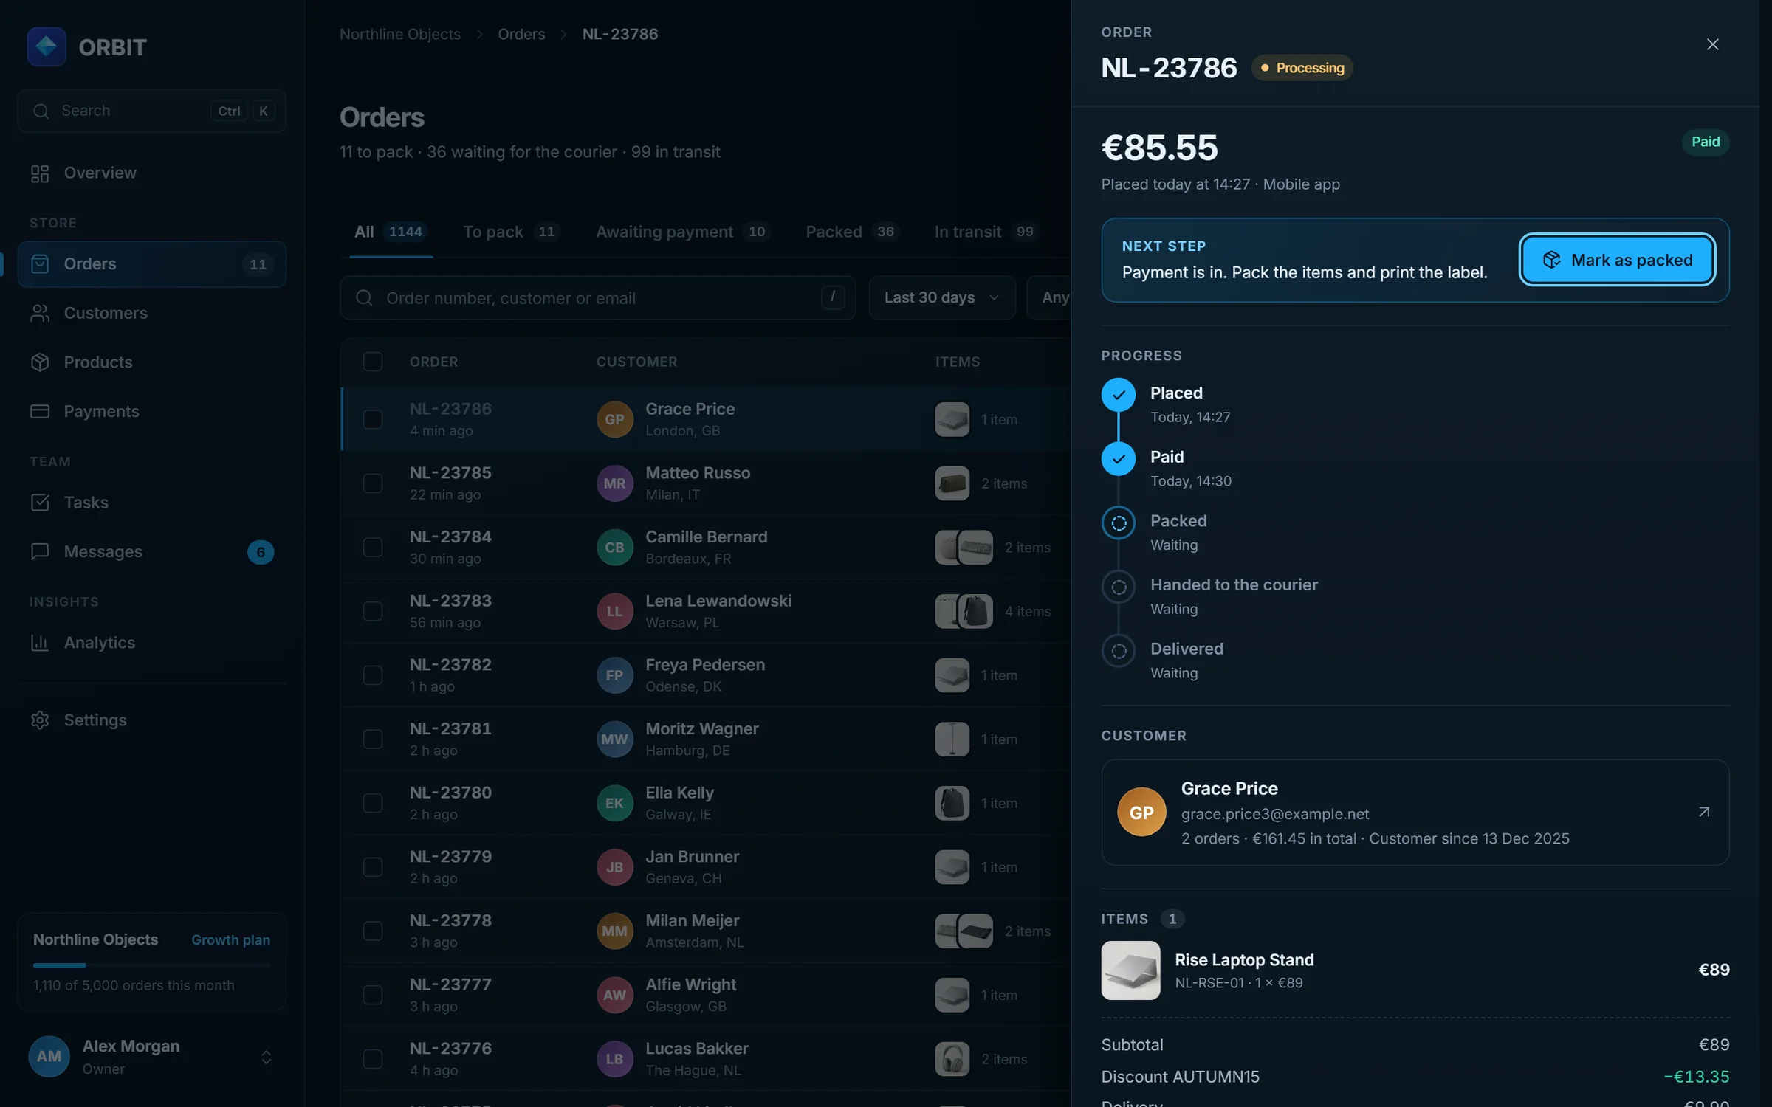The width and height of the screenshot is (1772, 1107).
Task: Click Freya Pedersen customer name
Action: tap(705, 665)
